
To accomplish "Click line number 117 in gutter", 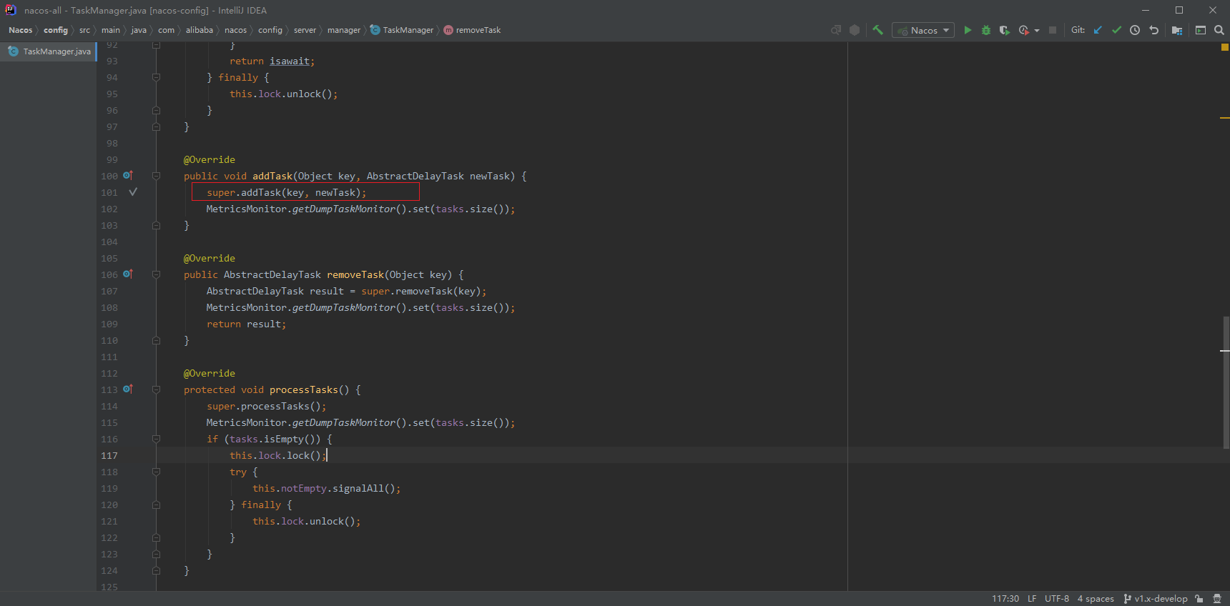I will 109,455.
